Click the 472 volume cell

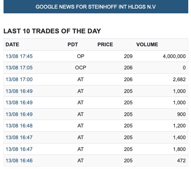[181, 161]
